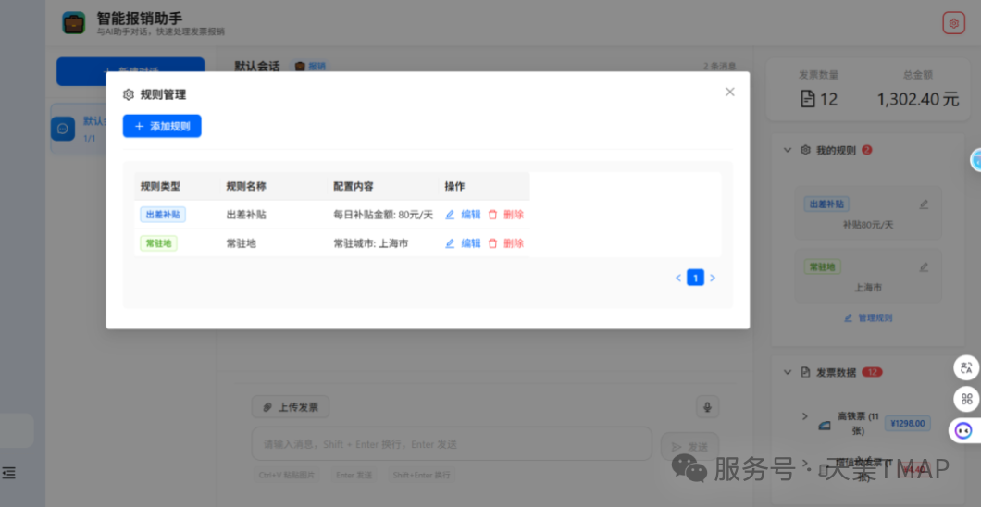The width and height of the screenshot is (981, 508).
Task: Collapse the 我的规则 panel
Action: pyautogui.click(x=787, y=150)
